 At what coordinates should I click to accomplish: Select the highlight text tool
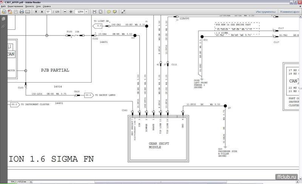(115, 12)
